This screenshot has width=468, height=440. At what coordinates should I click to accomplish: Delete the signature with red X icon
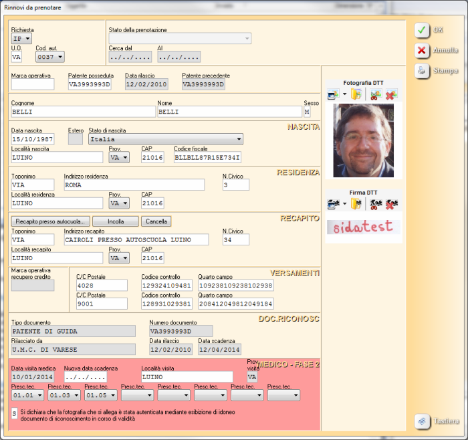[x=390, y=204]
